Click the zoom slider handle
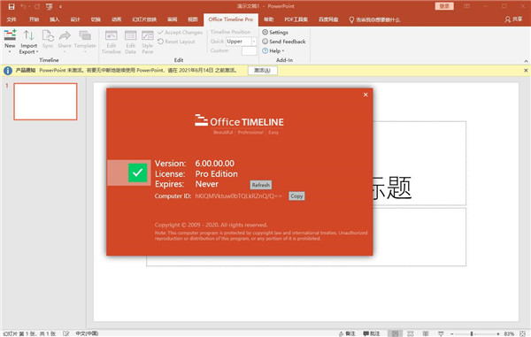This screenshot has height=337, width=531. tap(472, 334)
